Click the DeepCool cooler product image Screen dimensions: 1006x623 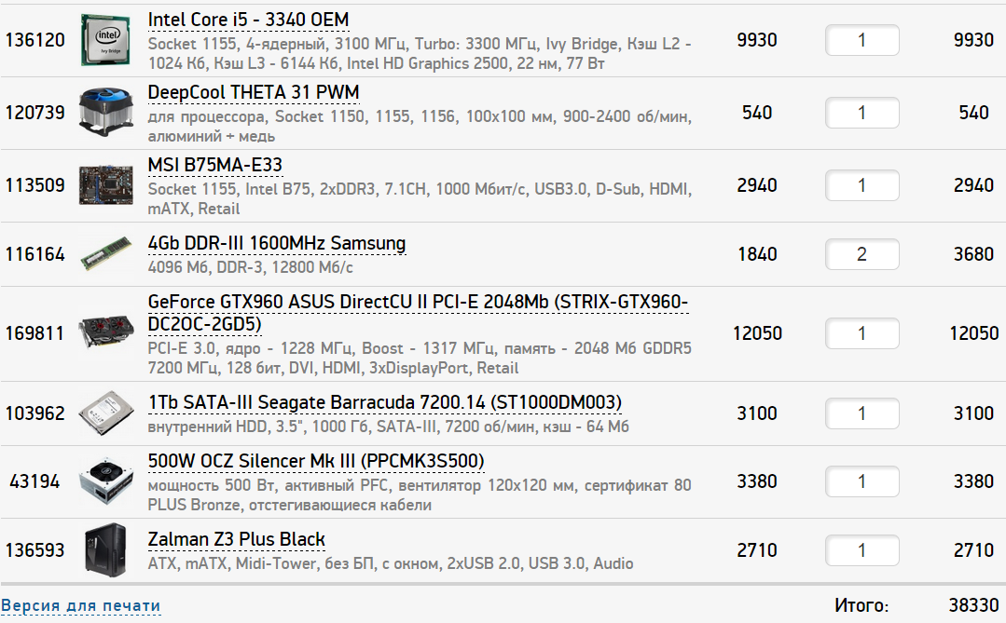(x=103, y=113)
